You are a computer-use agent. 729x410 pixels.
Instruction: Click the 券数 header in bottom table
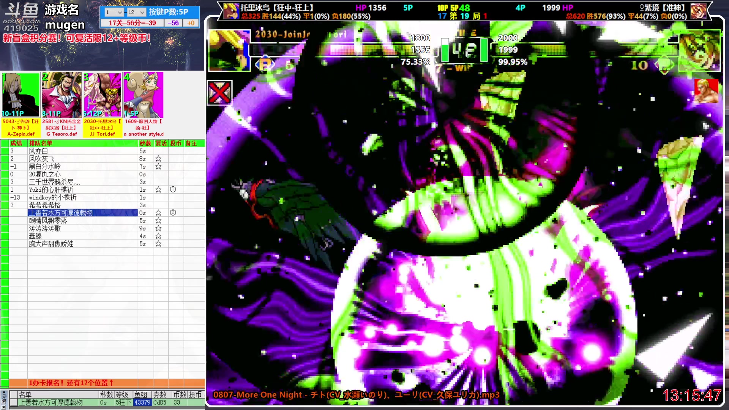pos(162,394)
